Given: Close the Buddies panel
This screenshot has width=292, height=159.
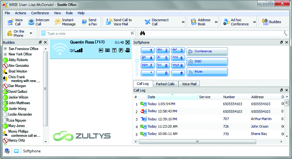Looking at the screenshot, I should (45, 42).
